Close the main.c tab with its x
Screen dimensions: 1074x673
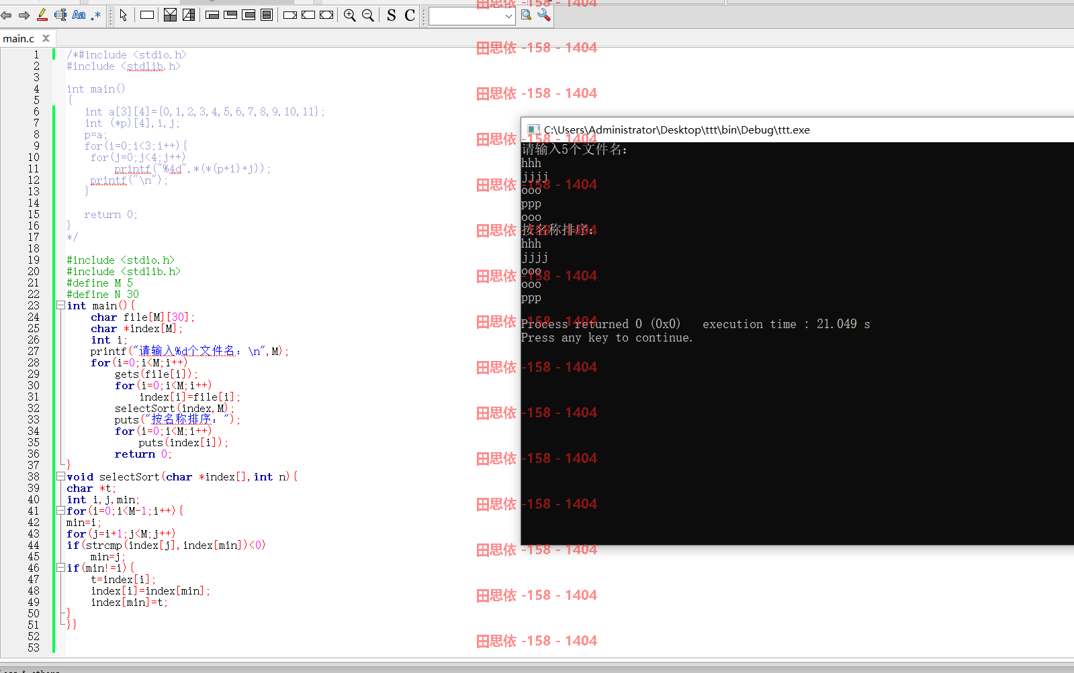(46, 38)
